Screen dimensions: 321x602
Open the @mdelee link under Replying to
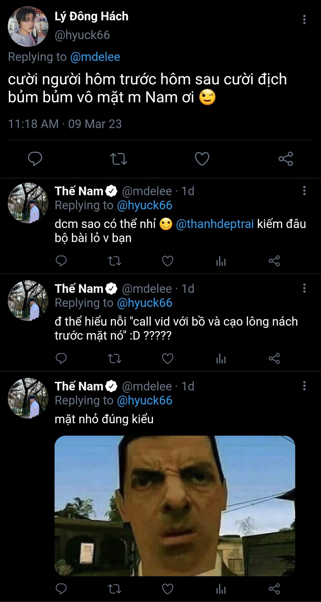[x=95, y=57]
